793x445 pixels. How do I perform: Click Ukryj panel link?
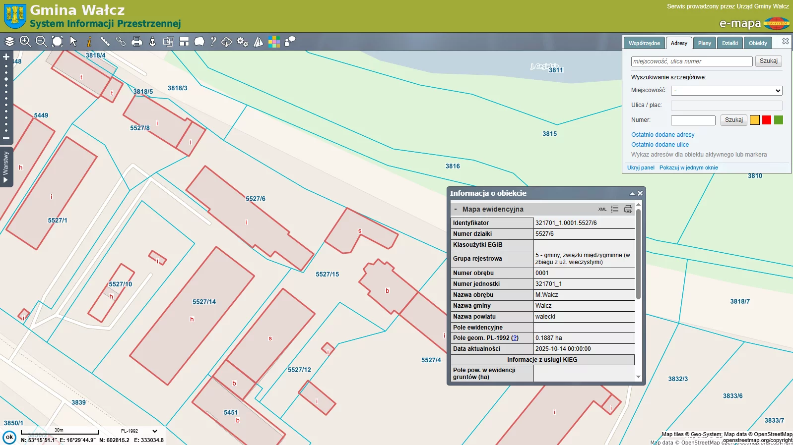641,167
